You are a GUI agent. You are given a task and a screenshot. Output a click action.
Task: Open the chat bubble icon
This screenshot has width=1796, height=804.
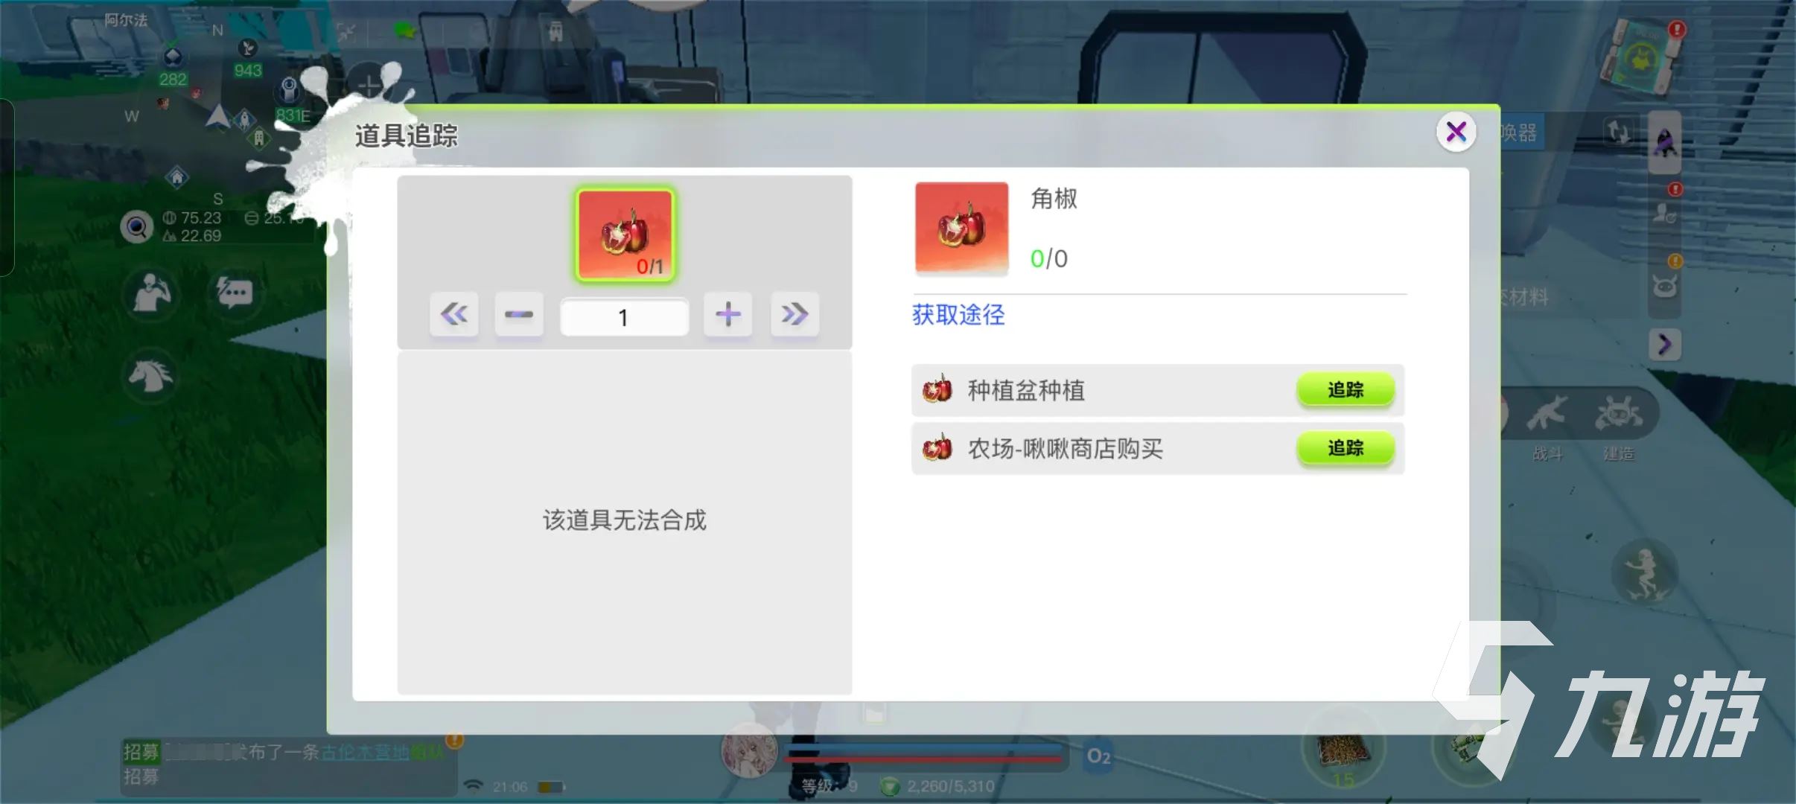(x=235, y=293)
